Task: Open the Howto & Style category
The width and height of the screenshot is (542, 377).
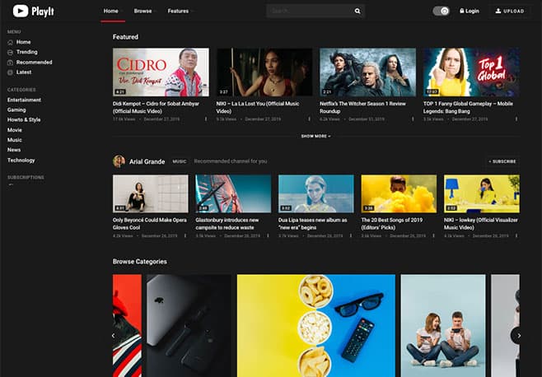Action: [24, 120]
